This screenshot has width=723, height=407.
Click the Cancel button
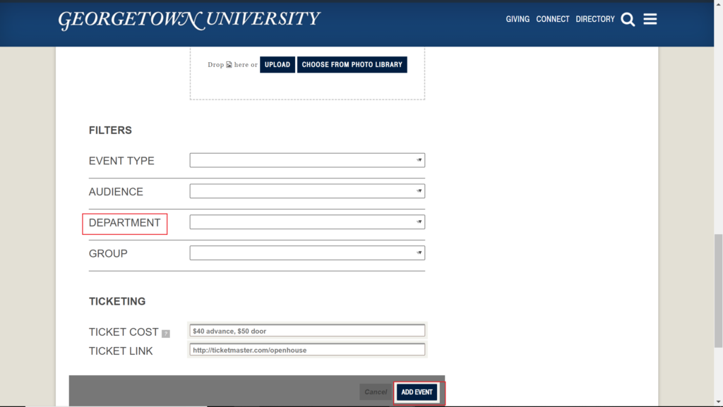point(376,392)
